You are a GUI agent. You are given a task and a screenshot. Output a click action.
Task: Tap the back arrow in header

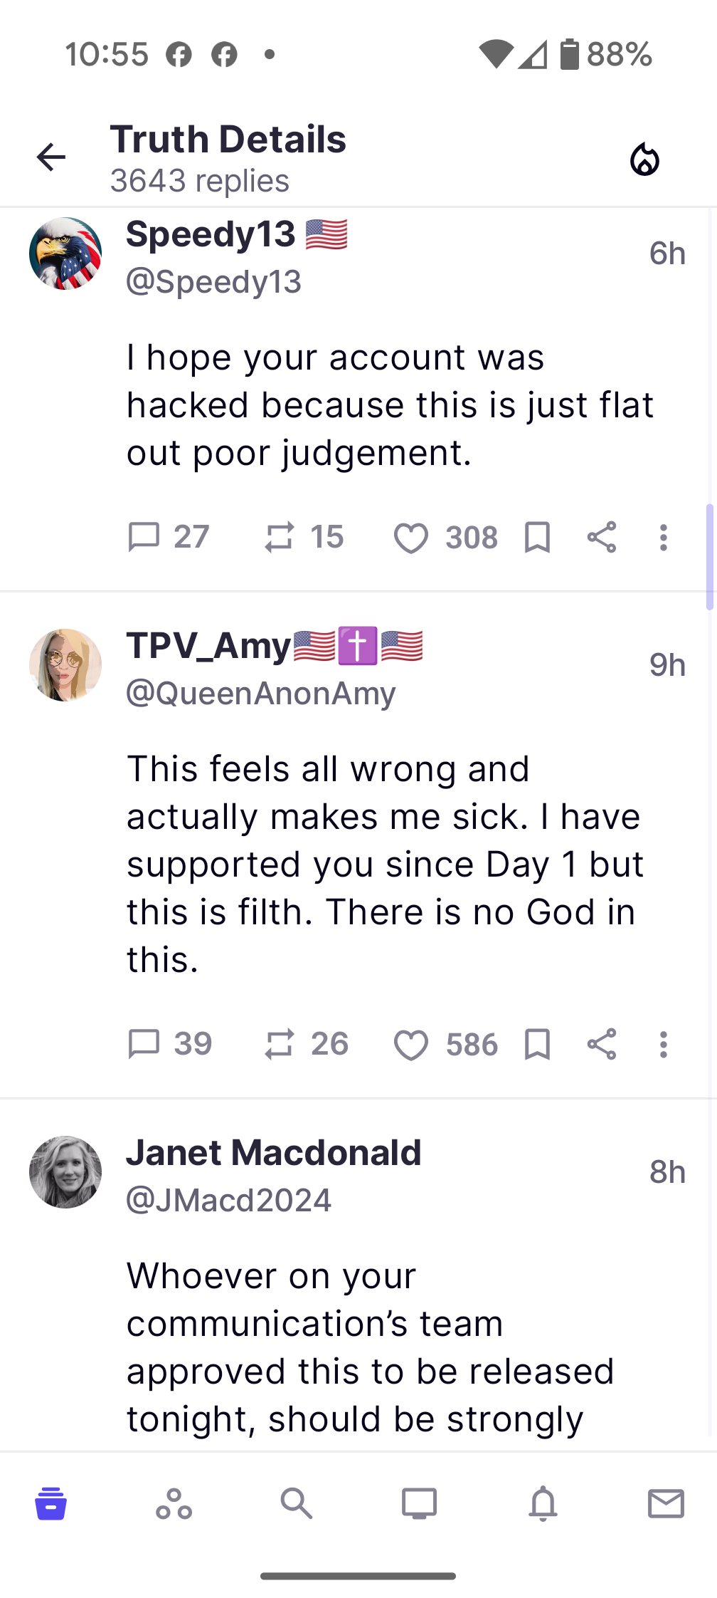click(51, 157)
